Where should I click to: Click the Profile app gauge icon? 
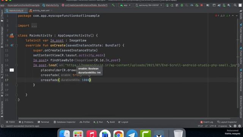(x=192, y=5)
